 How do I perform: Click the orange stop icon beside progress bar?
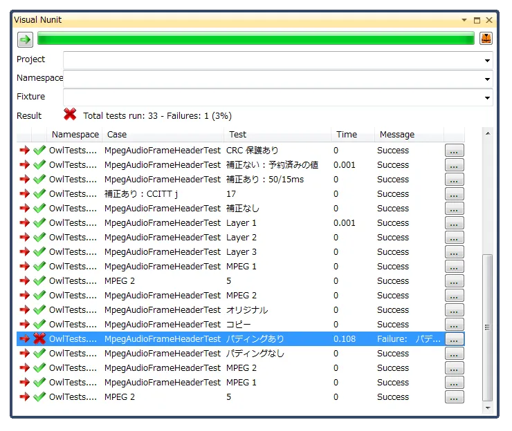(x=486, y=39)
